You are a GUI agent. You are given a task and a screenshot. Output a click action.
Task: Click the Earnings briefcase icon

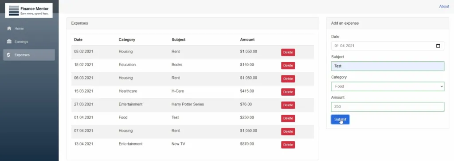pyautogui.click(x=9, y=42)
